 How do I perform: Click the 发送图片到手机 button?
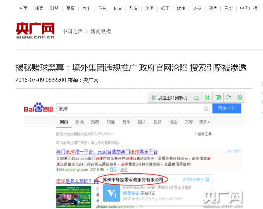coord(169,98)
